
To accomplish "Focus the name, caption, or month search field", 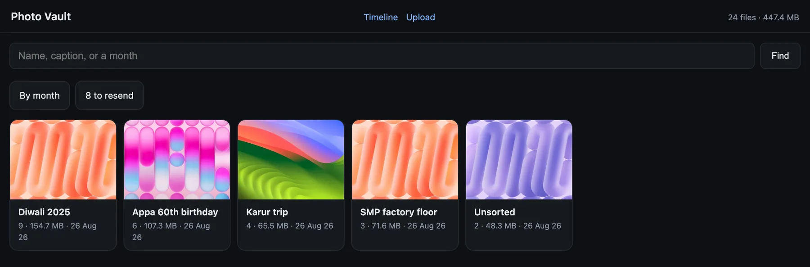I will point(382,56).
